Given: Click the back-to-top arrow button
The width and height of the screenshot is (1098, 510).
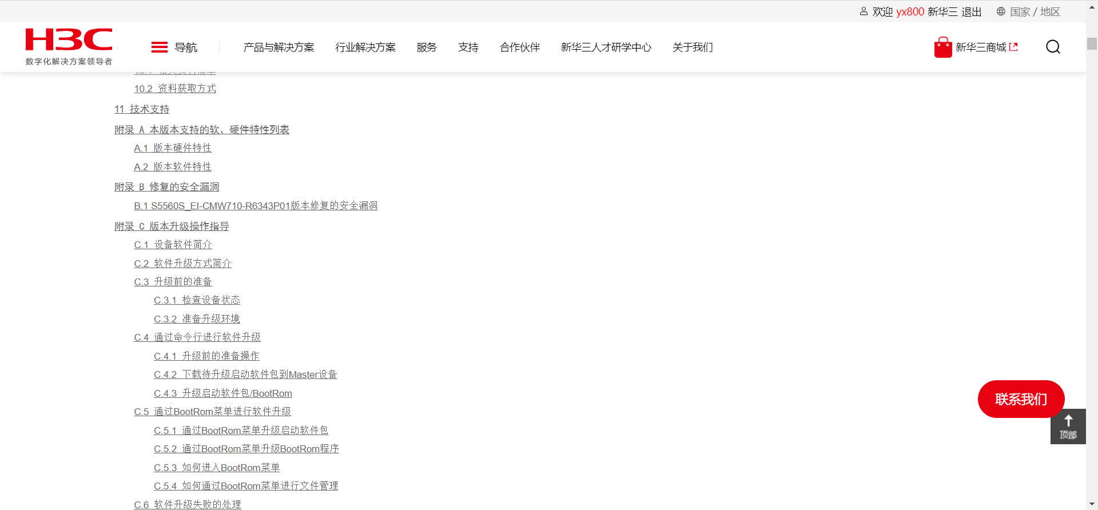Looking at the screenshot, I should coord(1068,427).
